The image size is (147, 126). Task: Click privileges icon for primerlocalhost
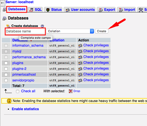pyautogui.click(x=80, y=75)
